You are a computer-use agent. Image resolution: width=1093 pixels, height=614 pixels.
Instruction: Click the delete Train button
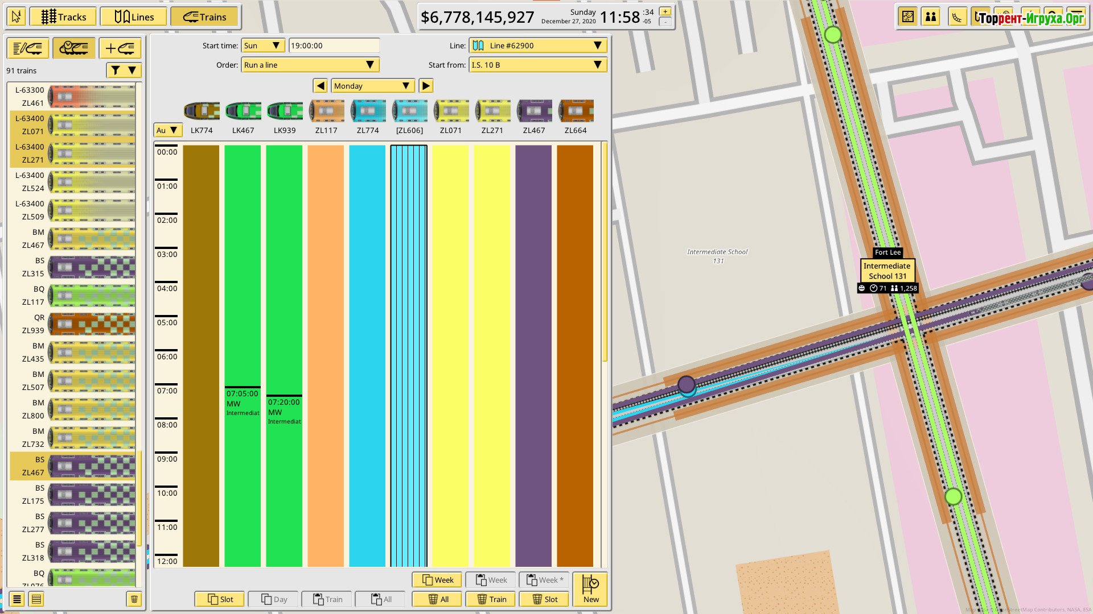pos(491,599)
